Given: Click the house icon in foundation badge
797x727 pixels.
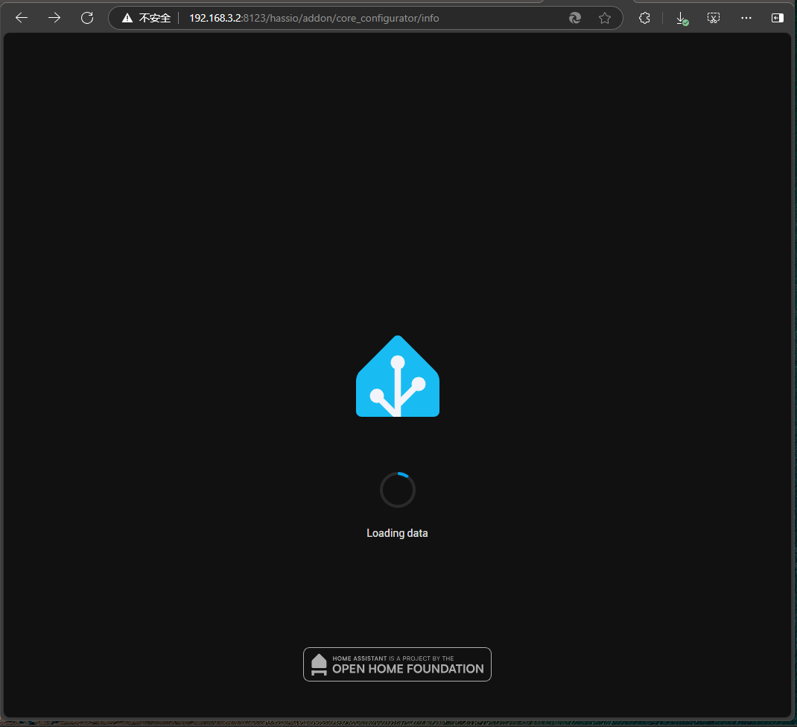Looking at the screenshot, I should [319, 664].
